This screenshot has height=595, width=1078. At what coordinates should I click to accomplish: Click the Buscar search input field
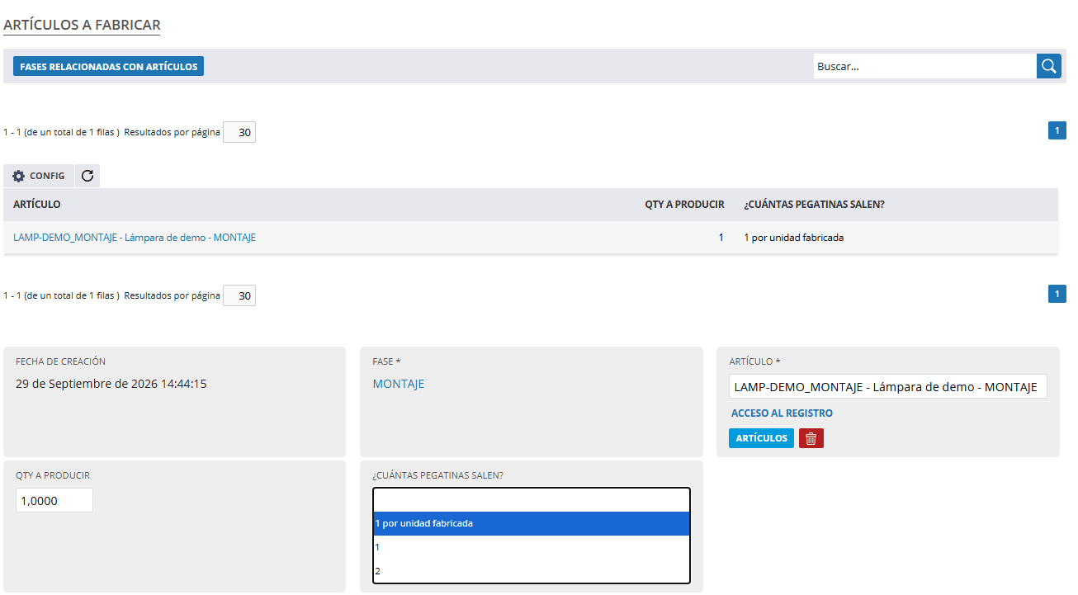(925, 66)
